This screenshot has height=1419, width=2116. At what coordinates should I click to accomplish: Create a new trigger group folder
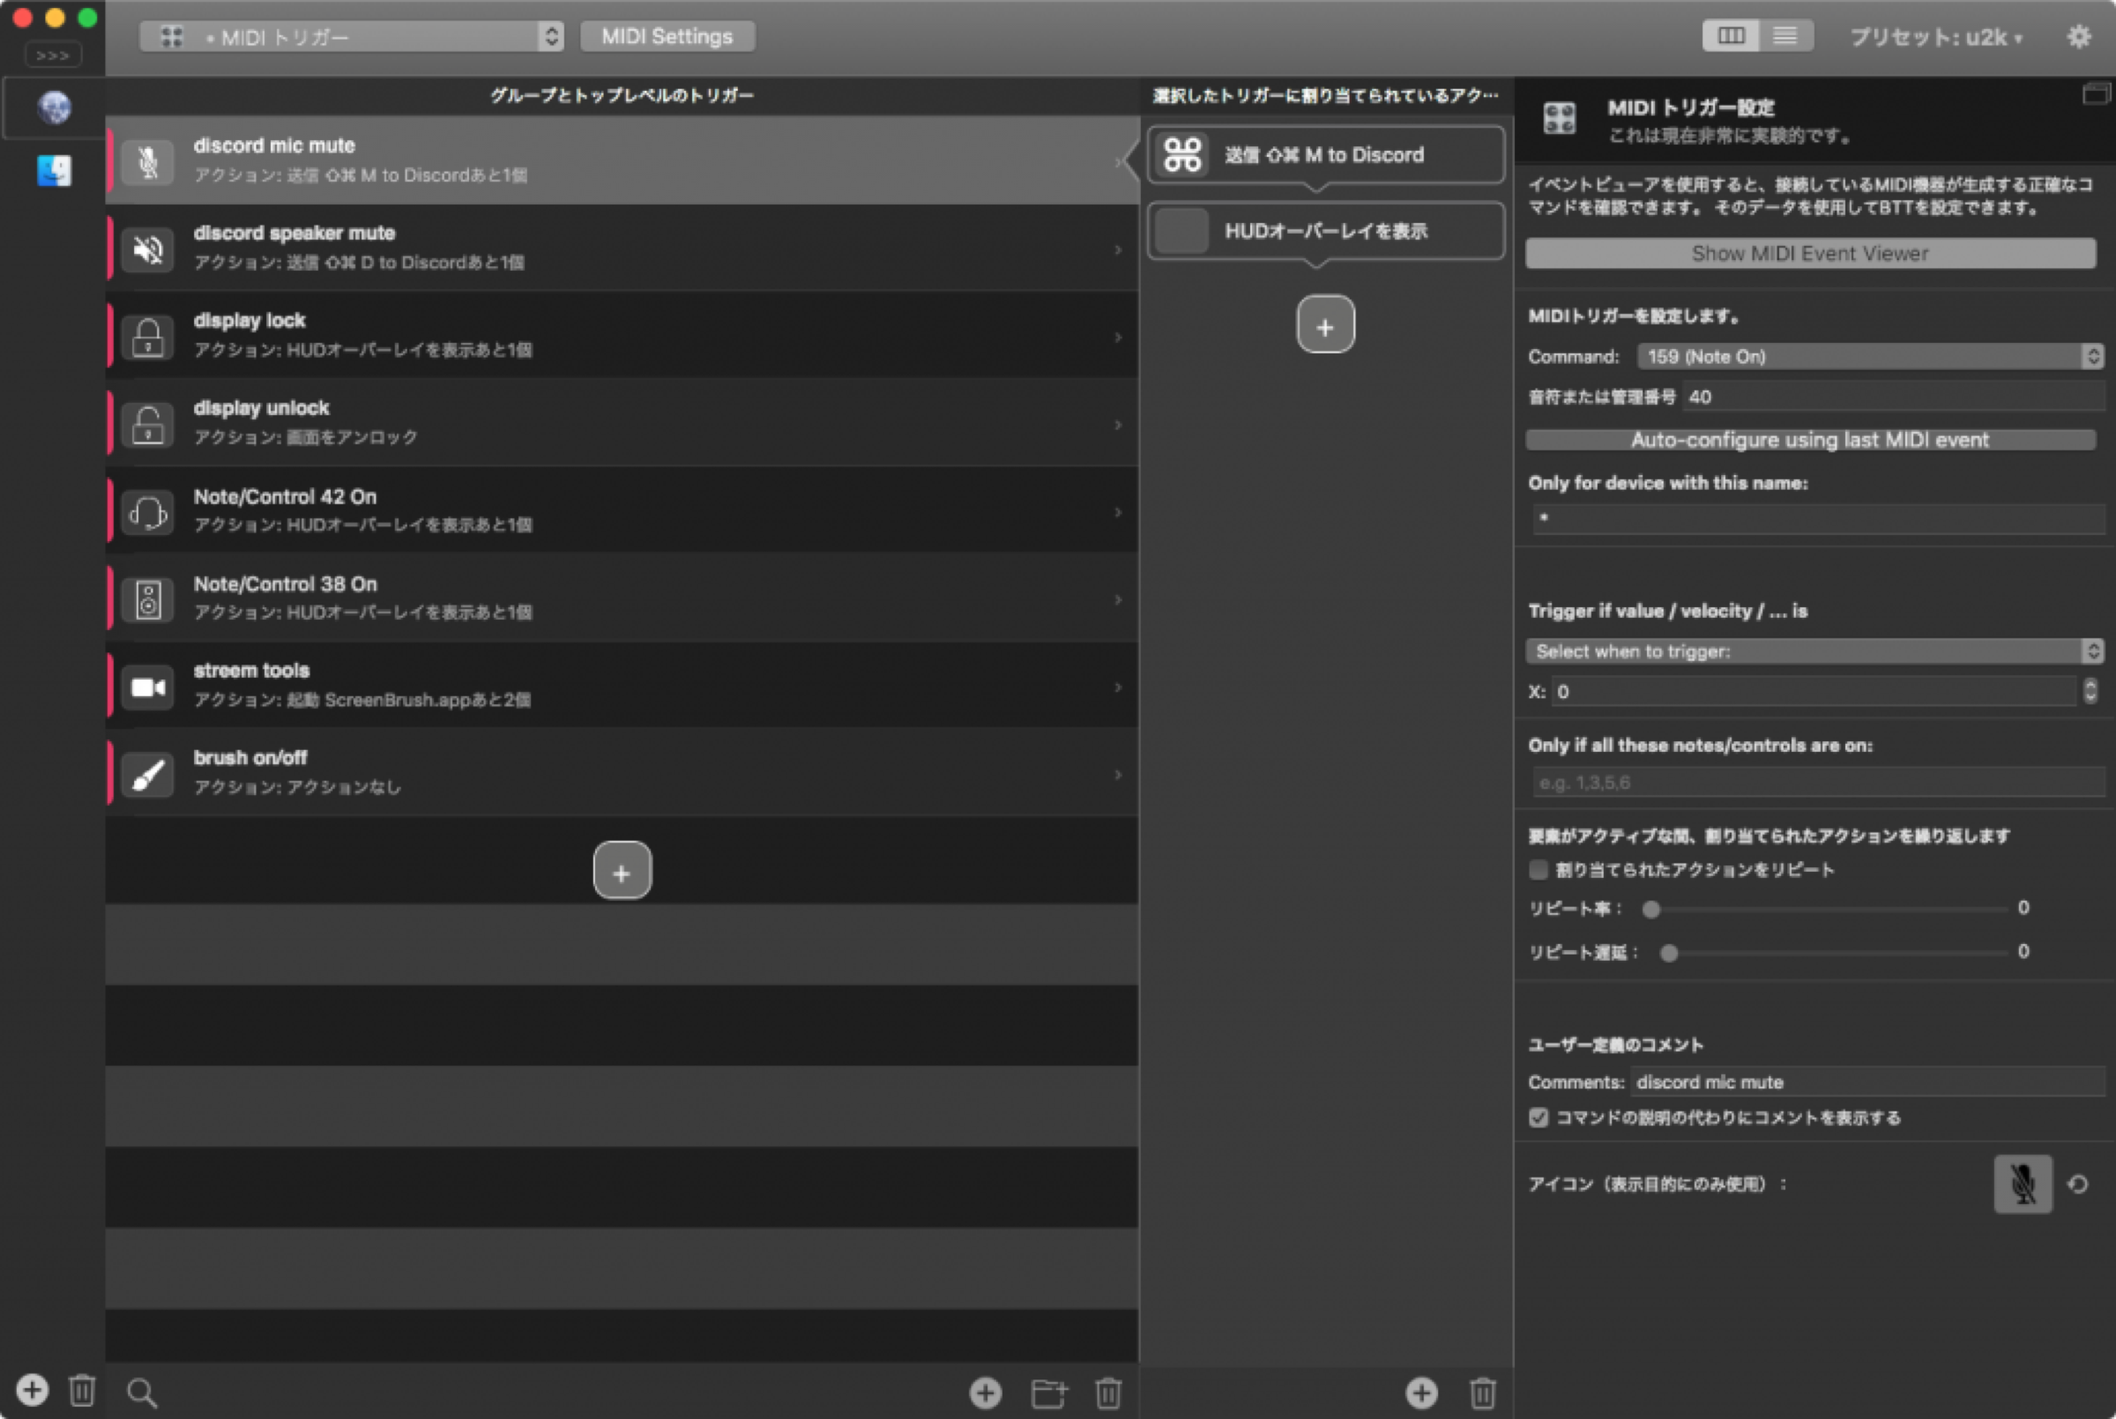(1049, 1393)
